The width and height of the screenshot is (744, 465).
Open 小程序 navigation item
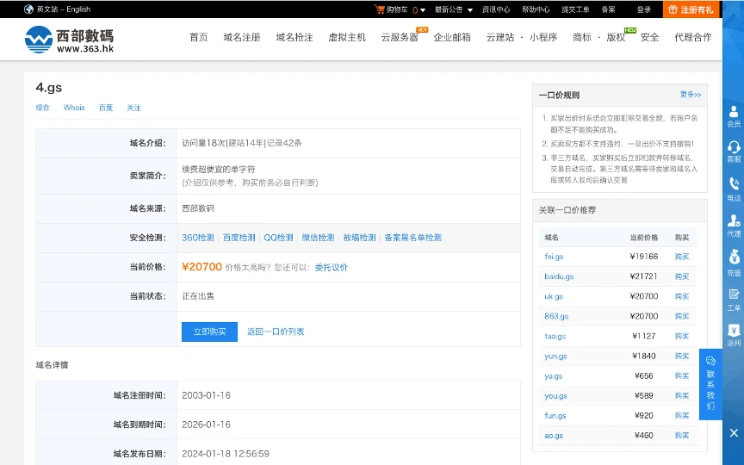(543, 37)
